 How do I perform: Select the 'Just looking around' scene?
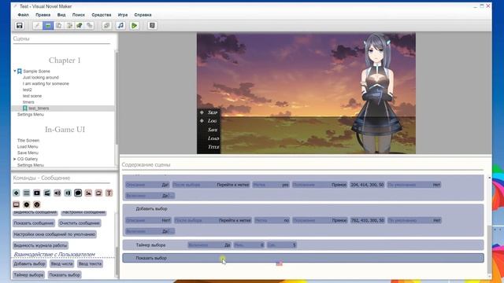[x=40, y=77]
